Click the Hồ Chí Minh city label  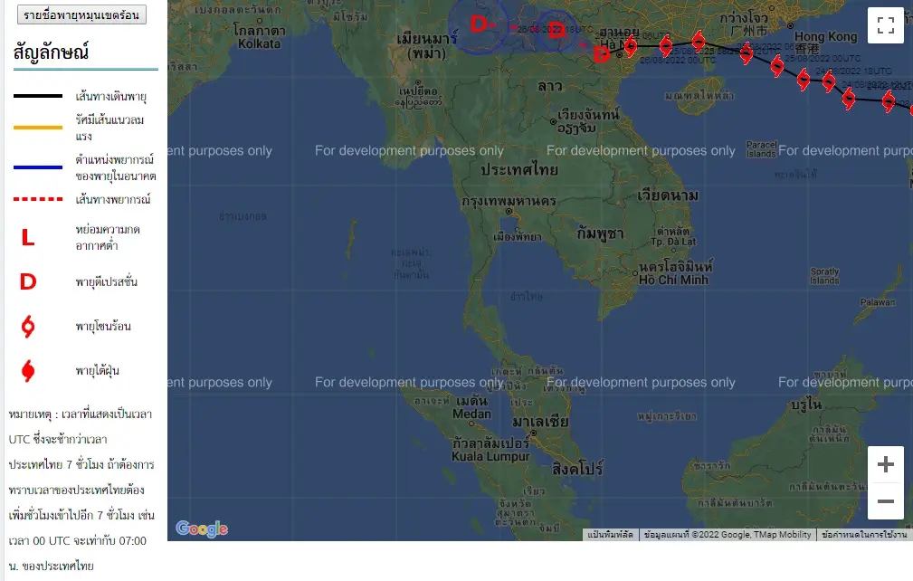pos(674,280)
